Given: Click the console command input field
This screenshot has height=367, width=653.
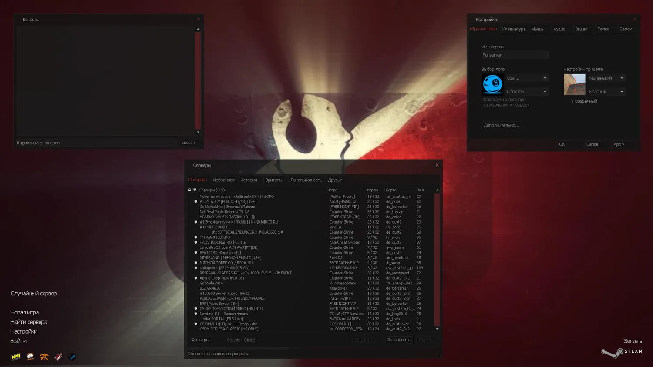Looking at the screenshot, I should click(x=96, y=143).
